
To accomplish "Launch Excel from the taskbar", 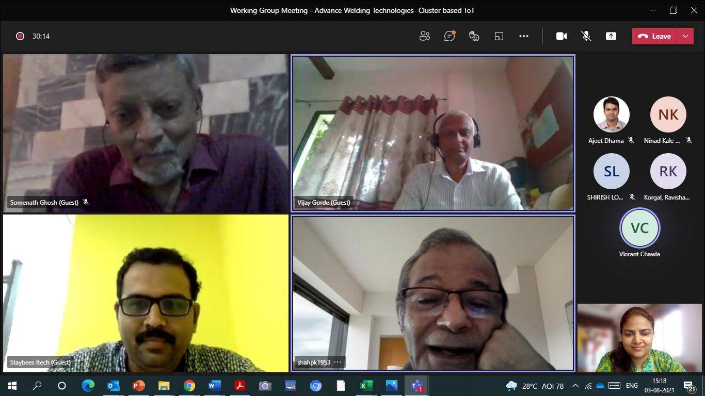I will point(366,386).
